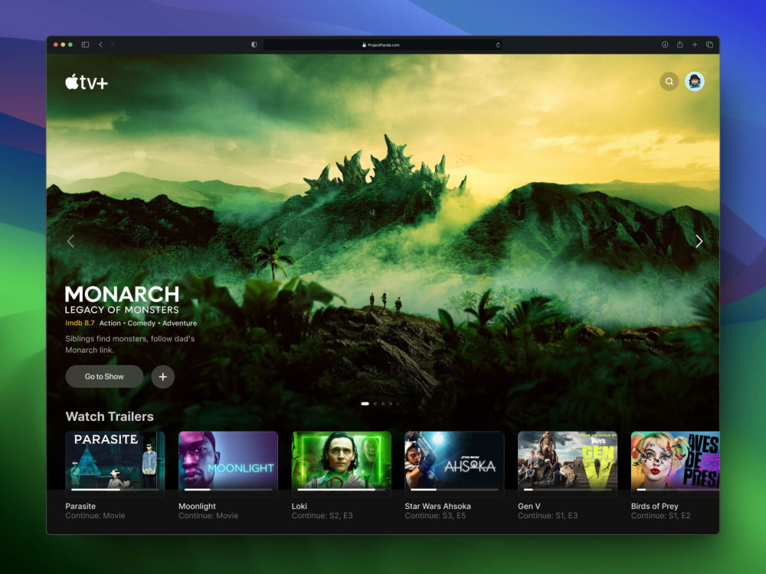Select the fourth carousel page dot

coord(391,403)
